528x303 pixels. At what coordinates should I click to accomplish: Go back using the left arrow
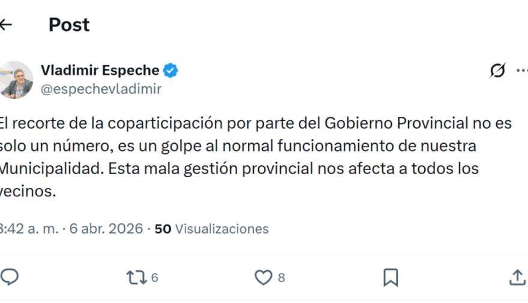5,25
